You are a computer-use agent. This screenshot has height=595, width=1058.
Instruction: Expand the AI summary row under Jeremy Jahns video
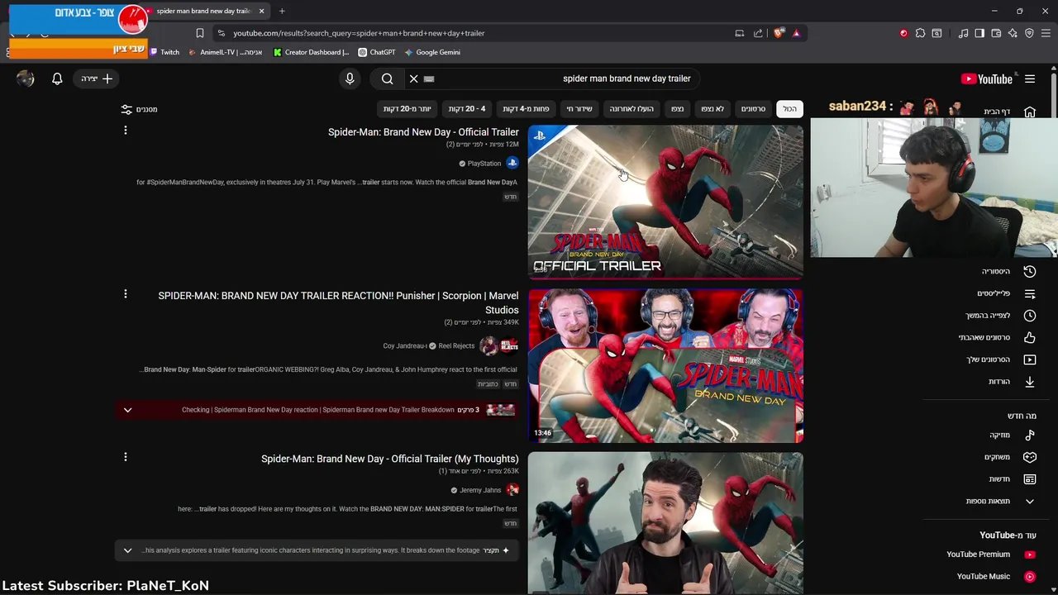coord(318,550)
